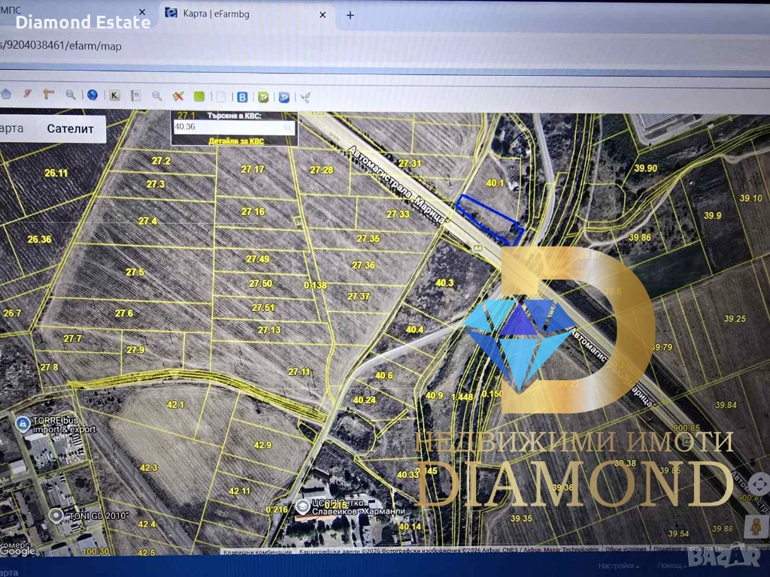This screenshot has height=577, width=770.
Task: Click the blank page toolbar icon
Action: (x=221, y=96)
